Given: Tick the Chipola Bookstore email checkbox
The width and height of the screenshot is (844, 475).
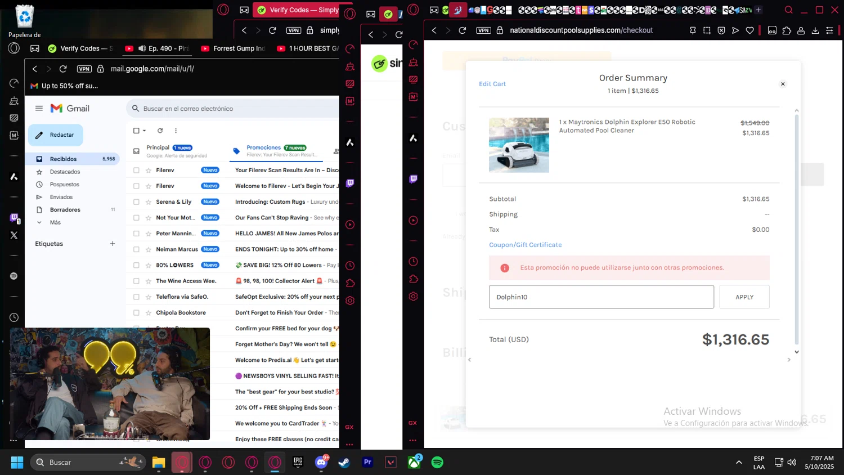Looking at the screenshot, I should 136,313.
